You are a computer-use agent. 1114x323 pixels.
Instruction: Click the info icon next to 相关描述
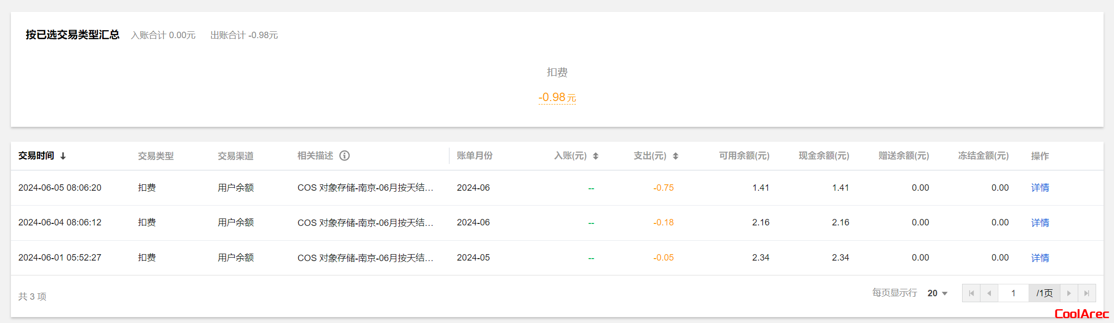(345, 156)
